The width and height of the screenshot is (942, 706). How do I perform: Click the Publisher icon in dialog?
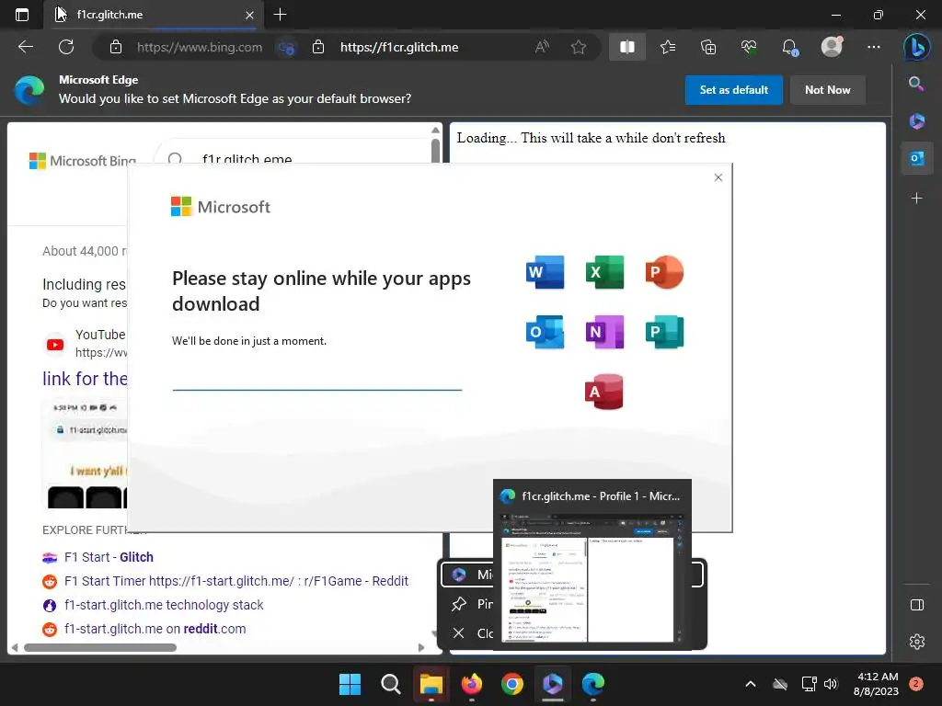(x=664, y=331)
